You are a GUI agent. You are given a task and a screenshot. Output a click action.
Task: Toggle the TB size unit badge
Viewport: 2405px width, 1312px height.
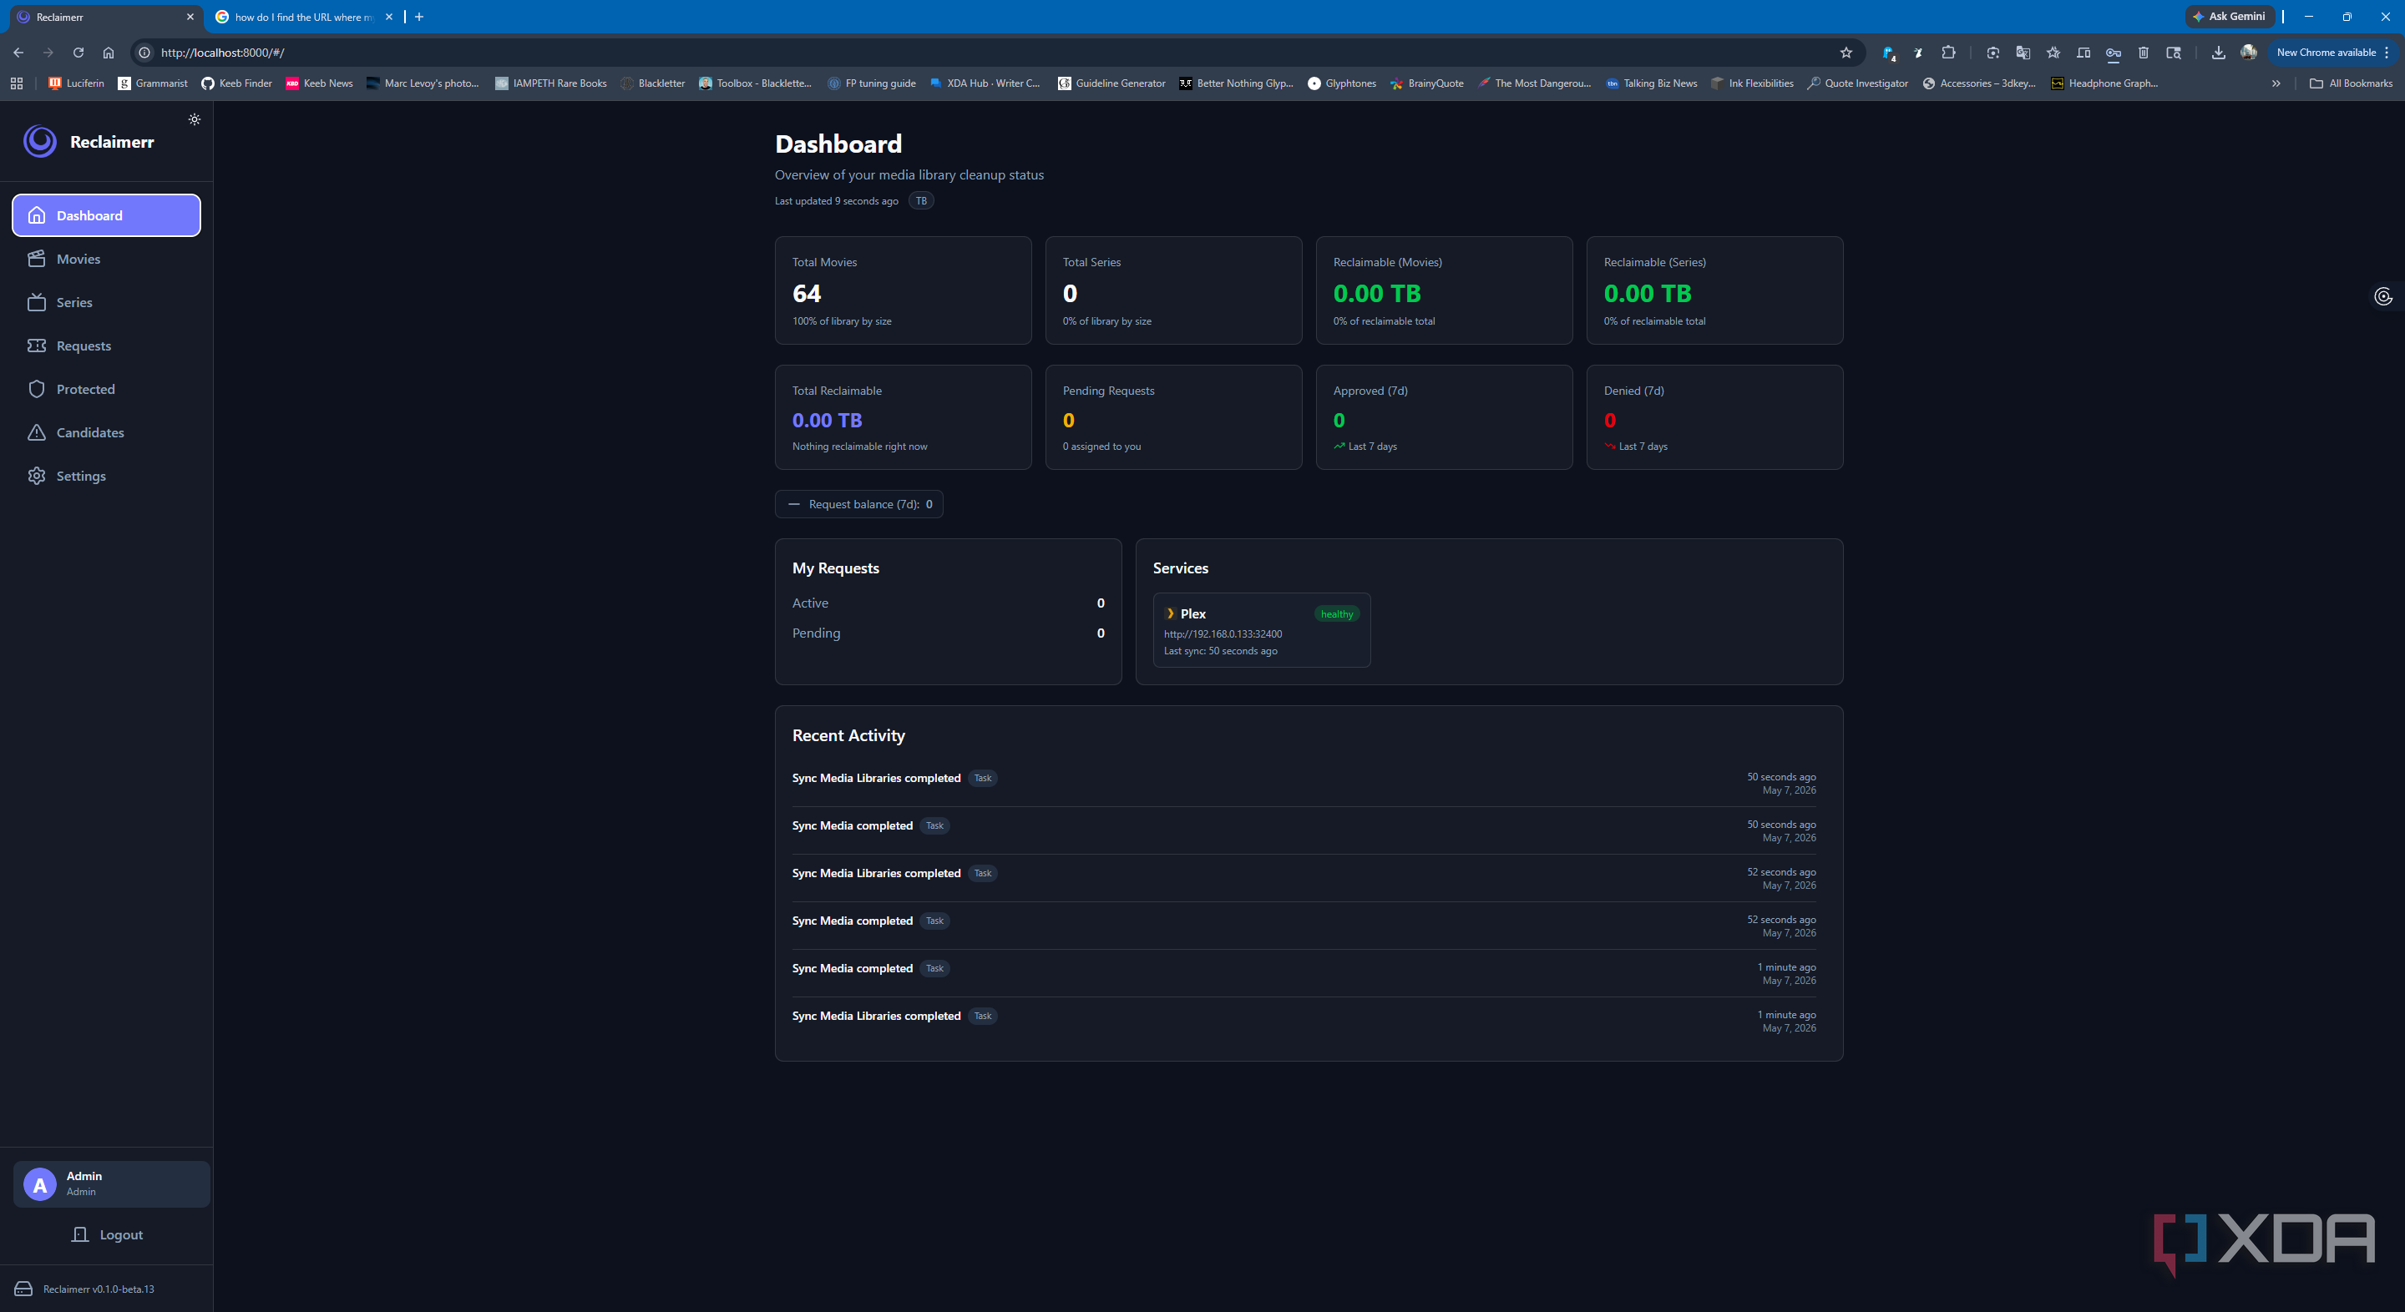click(x=920, y=200)
